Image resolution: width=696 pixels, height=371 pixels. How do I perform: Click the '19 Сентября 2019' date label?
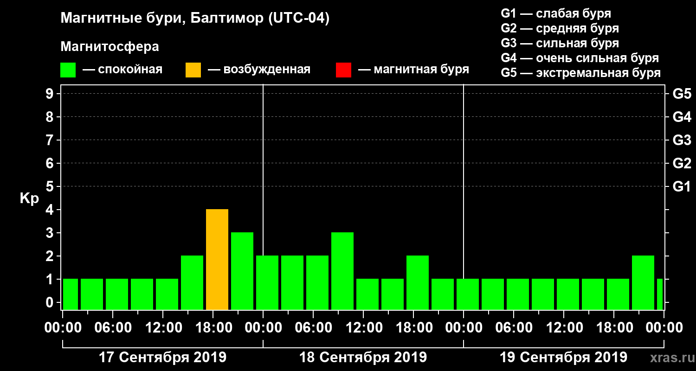click(x=564, y=358)
